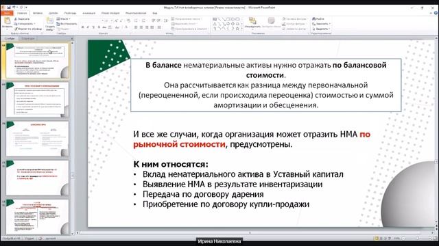Click the Reset slide (Восстановить) button
Image resolution: width=439 pixels, height=246 pixels.
[67, 24]
